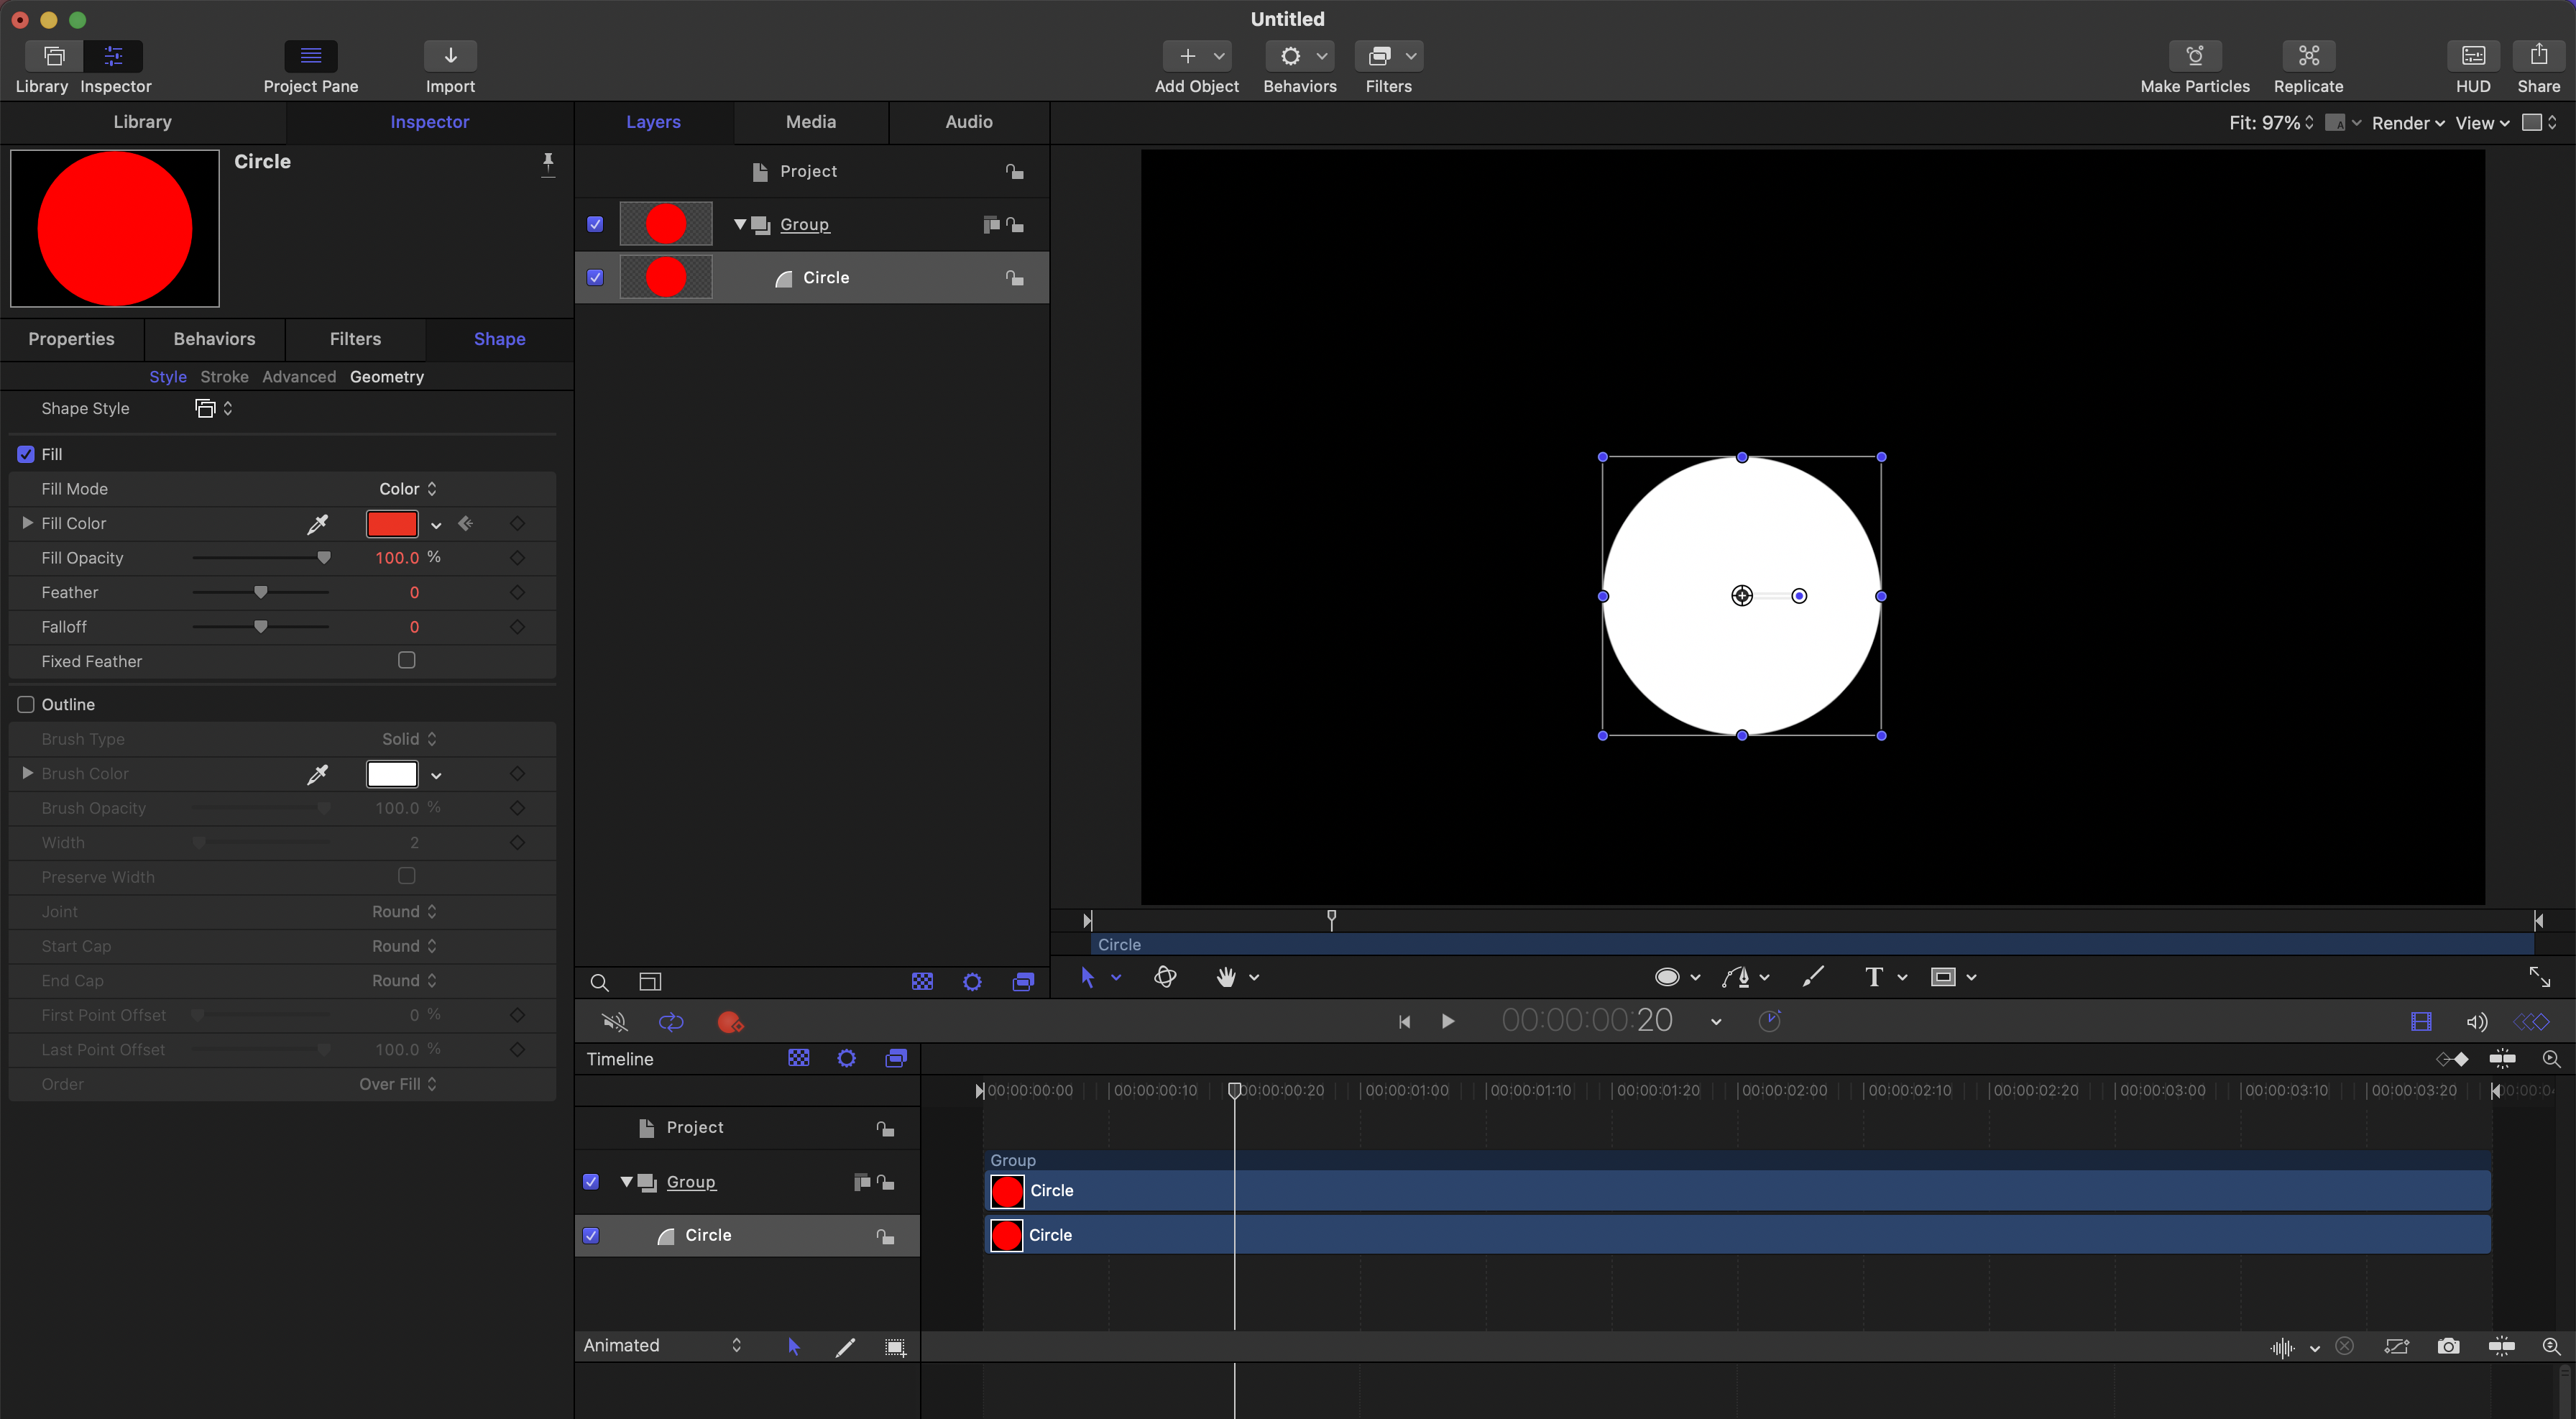The width and height of the screenshot is (2576, 1419).
Task: Open the Properties tab in Inspector
Action: coord(71,339)
